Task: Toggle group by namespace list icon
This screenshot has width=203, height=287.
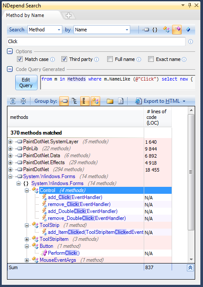Action: coord(85,101)
